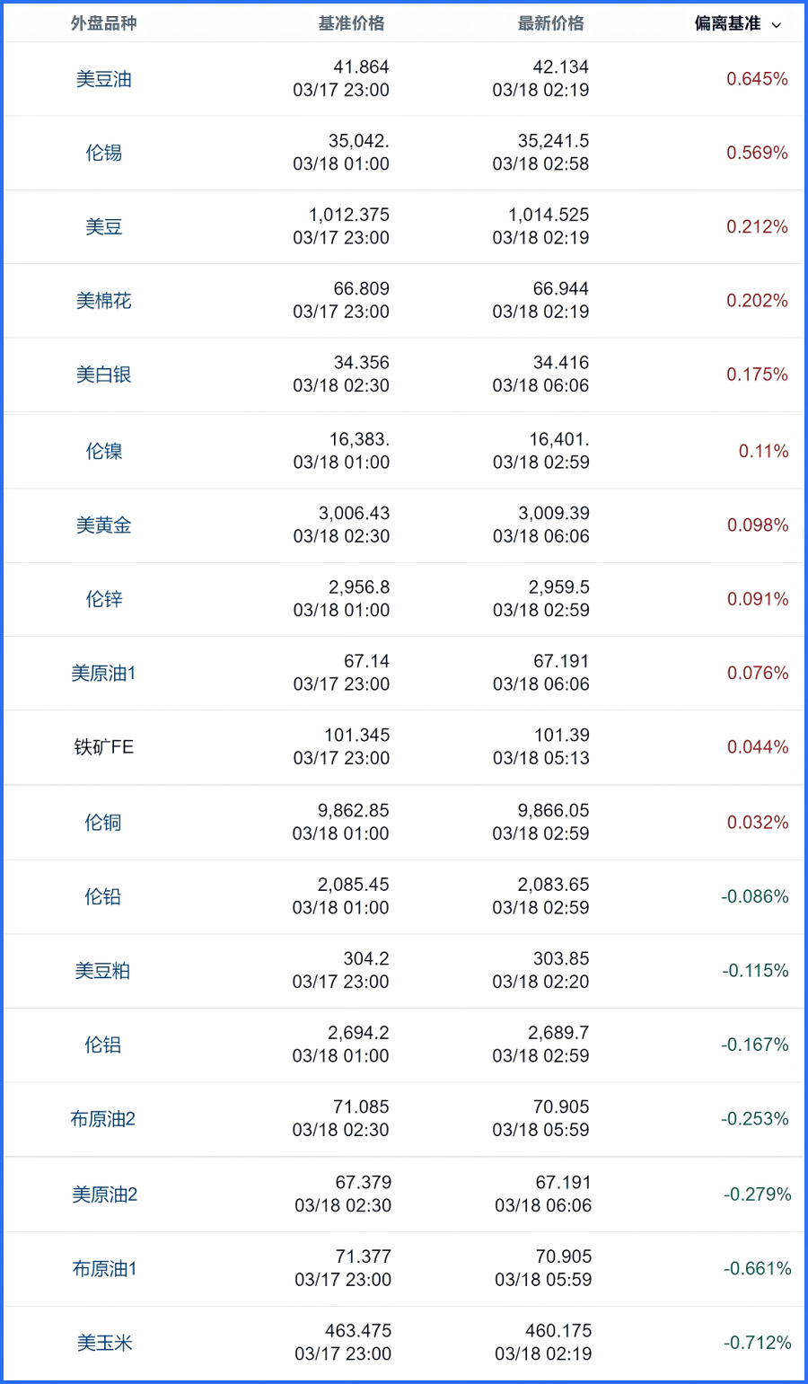
Task: View 美黄金 quote link
Action: tap(104, 525)
